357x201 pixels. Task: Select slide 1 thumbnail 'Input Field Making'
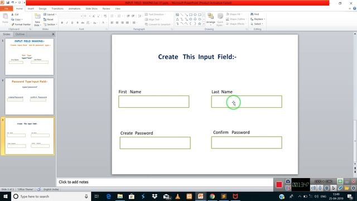[30, 56]
